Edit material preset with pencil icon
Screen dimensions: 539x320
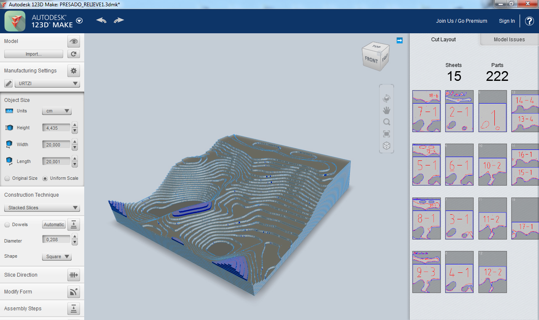pos(8,83)
